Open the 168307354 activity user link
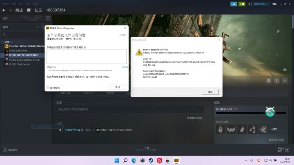 coord(72,130)
